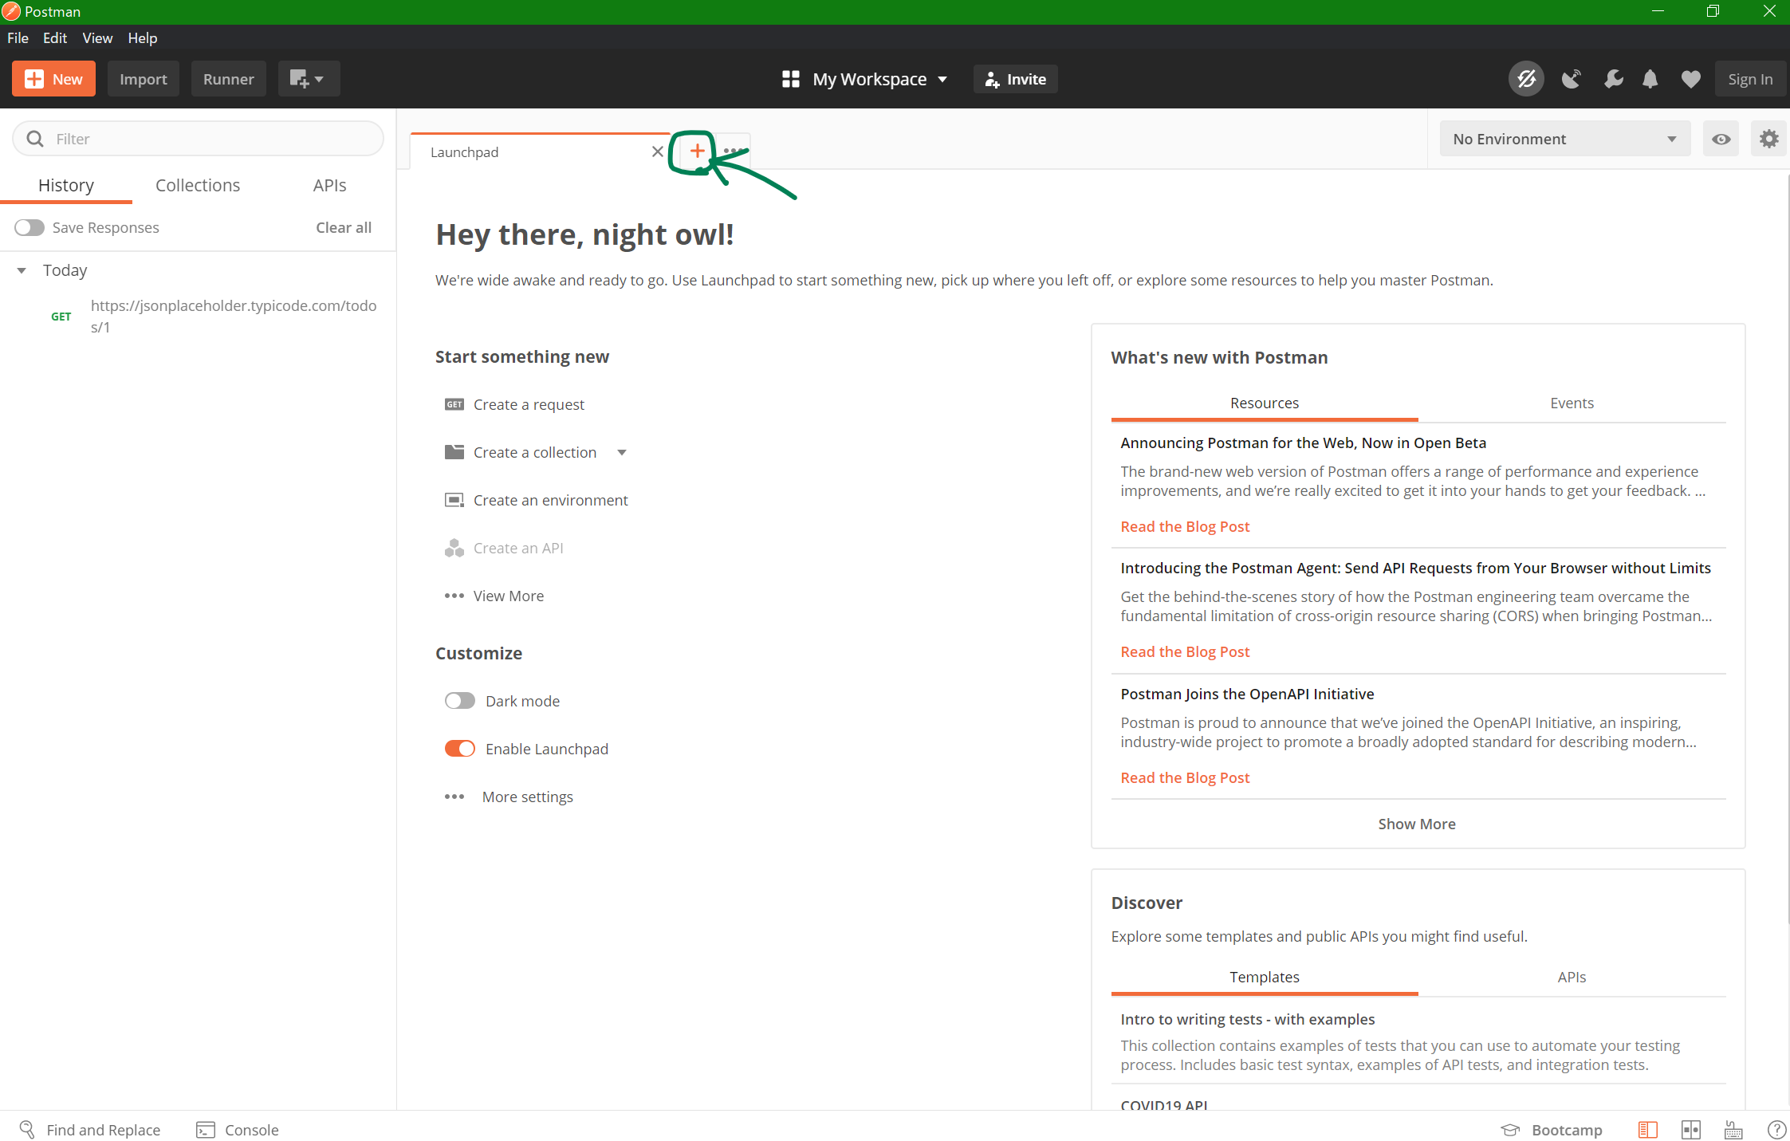The height and width of the screenshot is (1141, 1790).
Task: Open settings via the wrench icon
Action: coord(1613,79)
